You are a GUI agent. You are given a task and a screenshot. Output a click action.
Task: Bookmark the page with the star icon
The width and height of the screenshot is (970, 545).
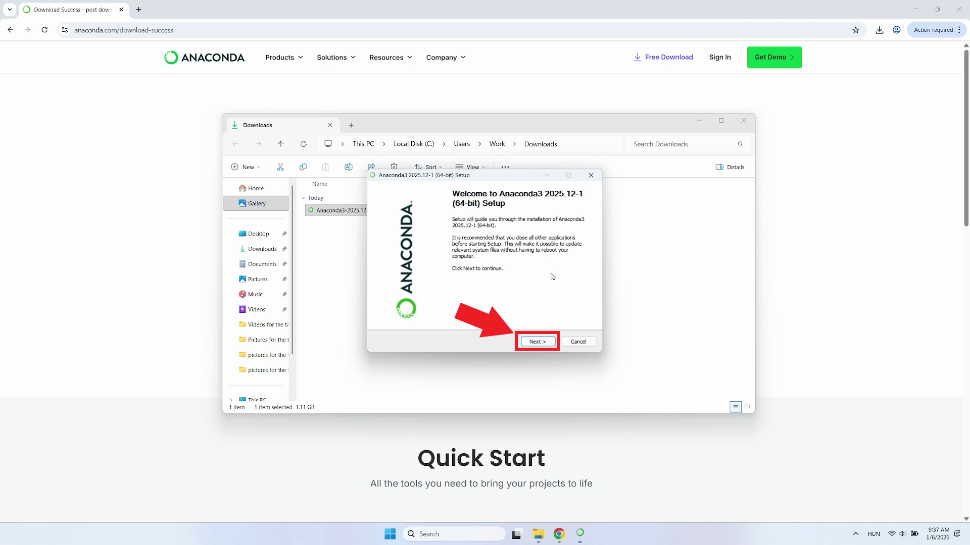(x=856, y=30)
